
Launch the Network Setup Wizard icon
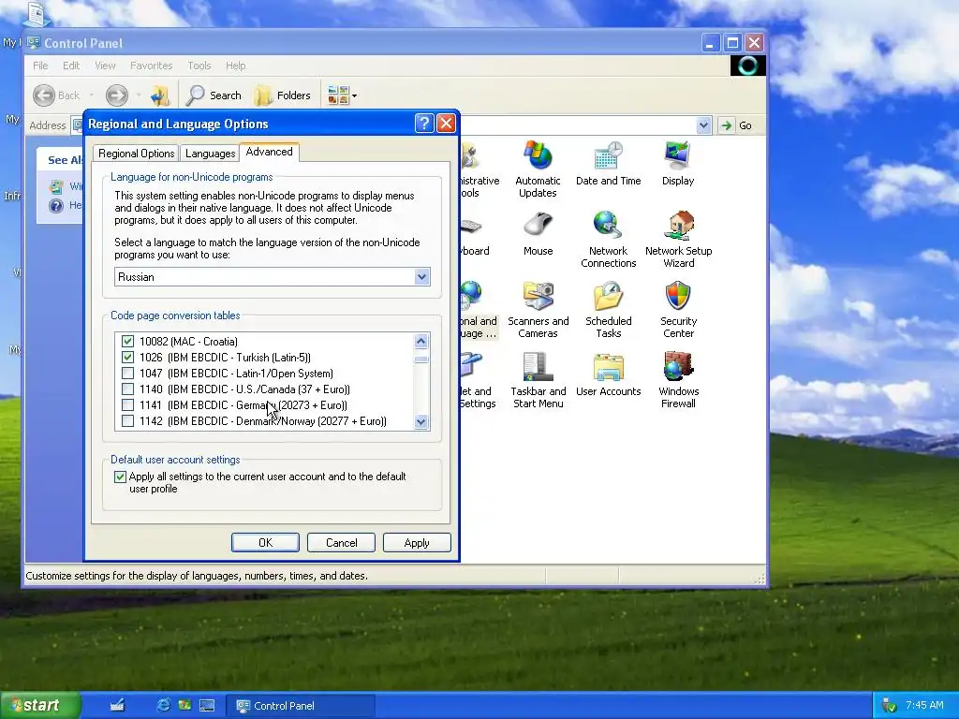678,240
